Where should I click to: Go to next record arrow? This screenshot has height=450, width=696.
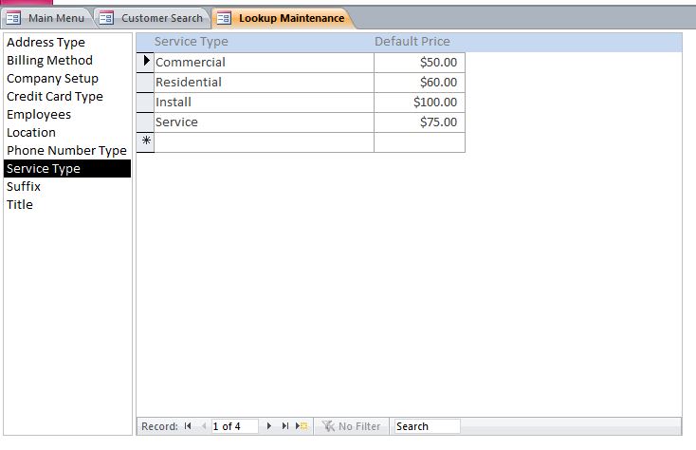tap(268, 426)
